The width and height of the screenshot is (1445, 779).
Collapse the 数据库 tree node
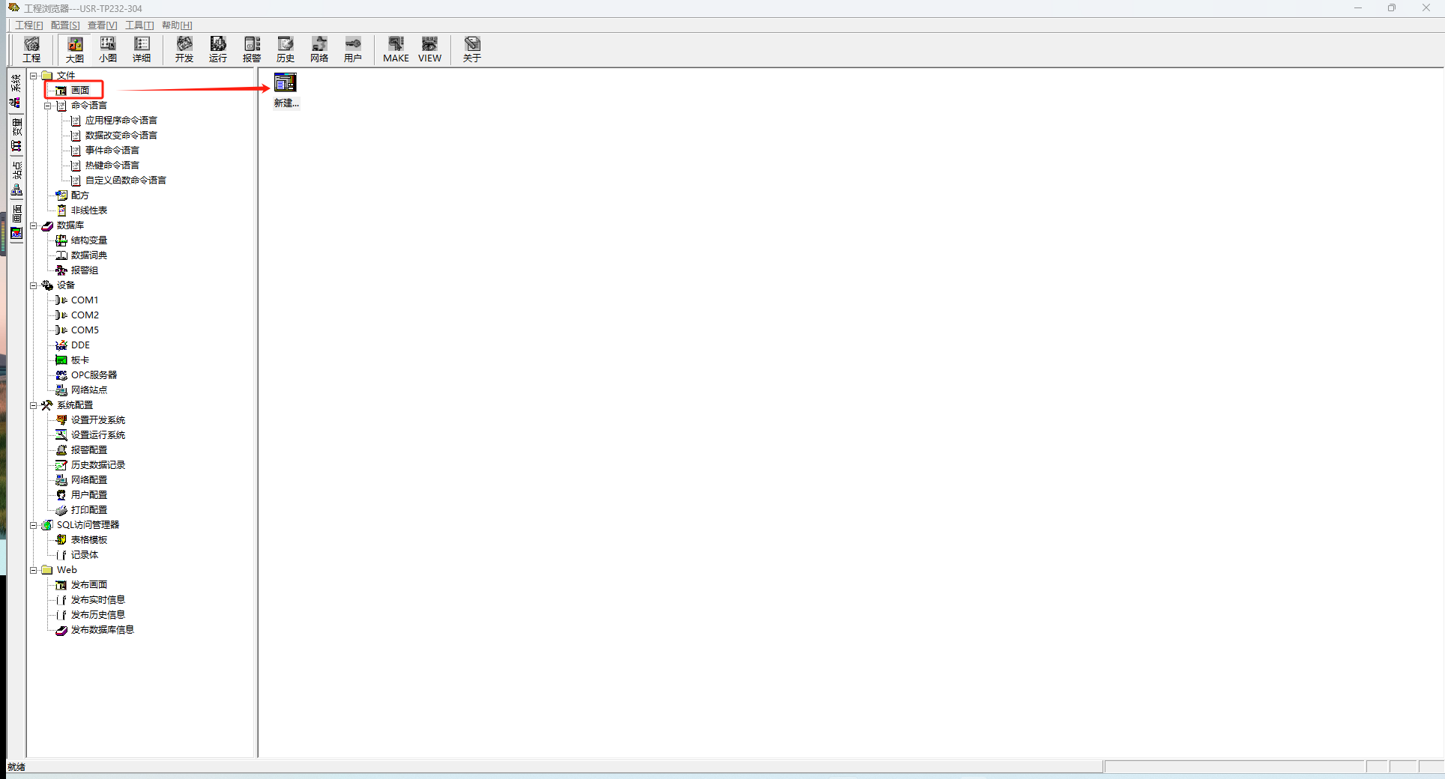[x=34, y=225]
